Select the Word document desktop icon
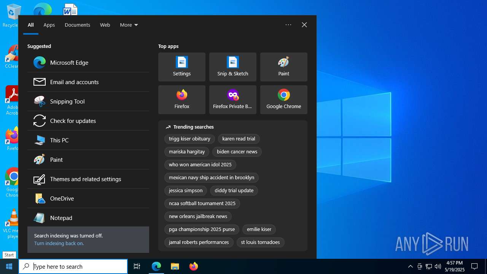The image size is (487, 274). click(x=70, y=10)
